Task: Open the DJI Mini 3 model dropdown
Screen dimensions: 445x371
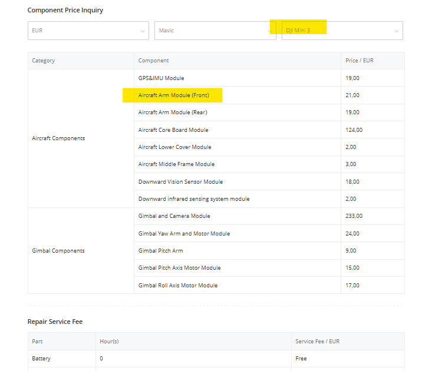Action: coord(342,31)
